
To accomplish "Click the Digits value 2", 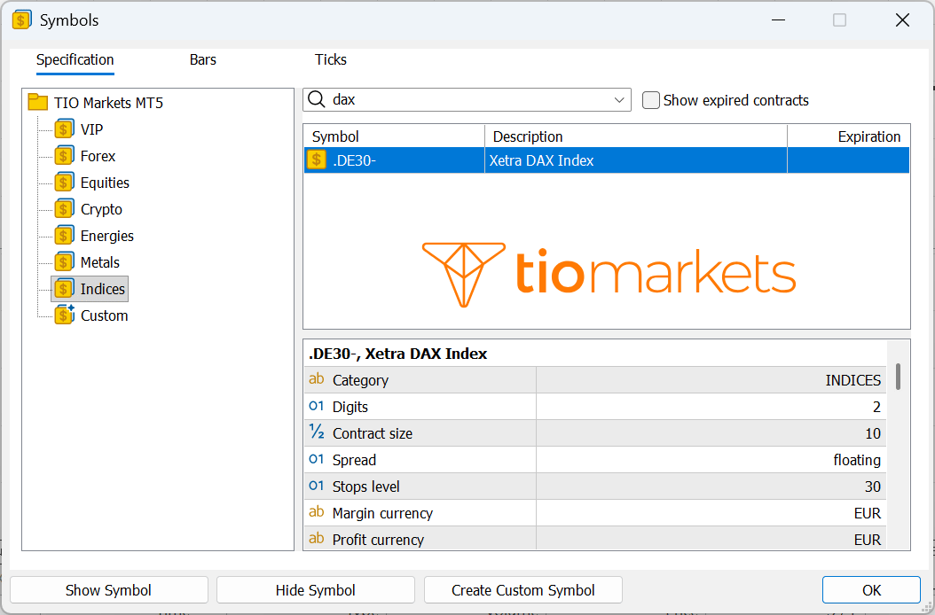I will coord(876,407).
